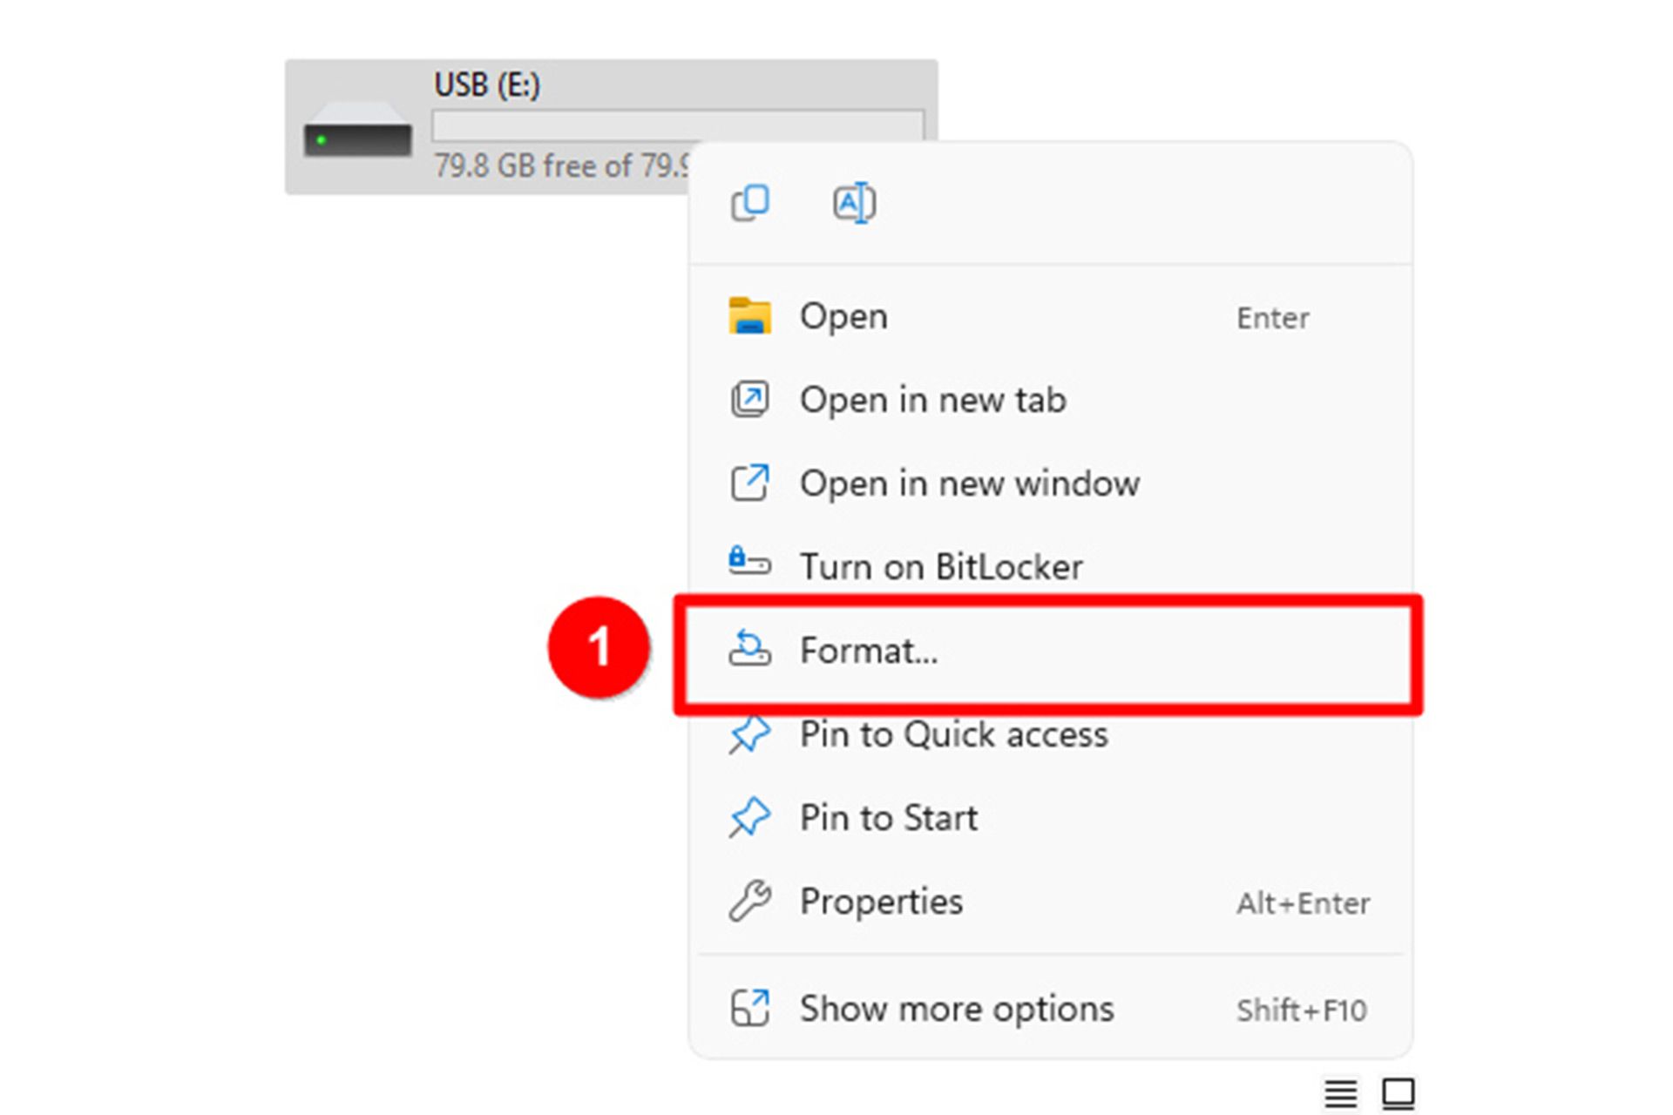Select Format... from the context menu
The image size is (1673, 1115).
869,652
